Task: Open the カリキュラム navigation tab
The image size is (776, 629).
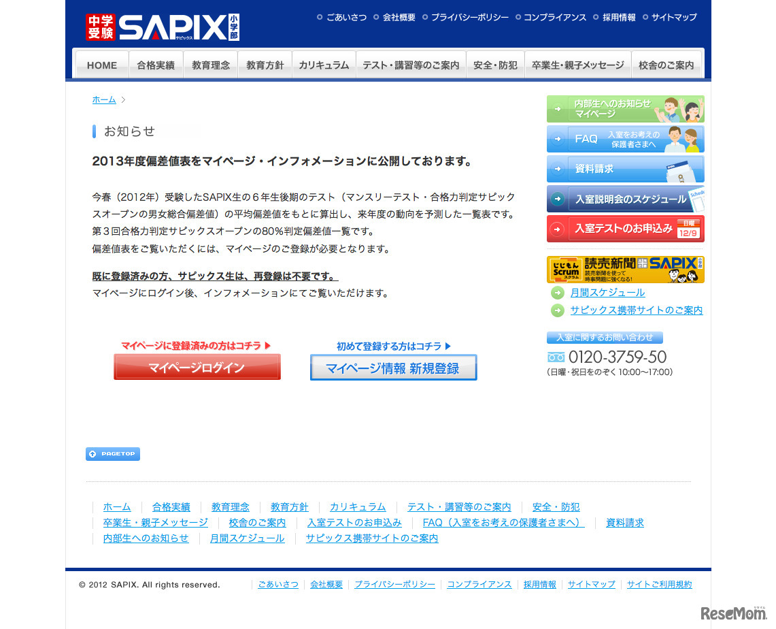Action: tap(324, 65)
